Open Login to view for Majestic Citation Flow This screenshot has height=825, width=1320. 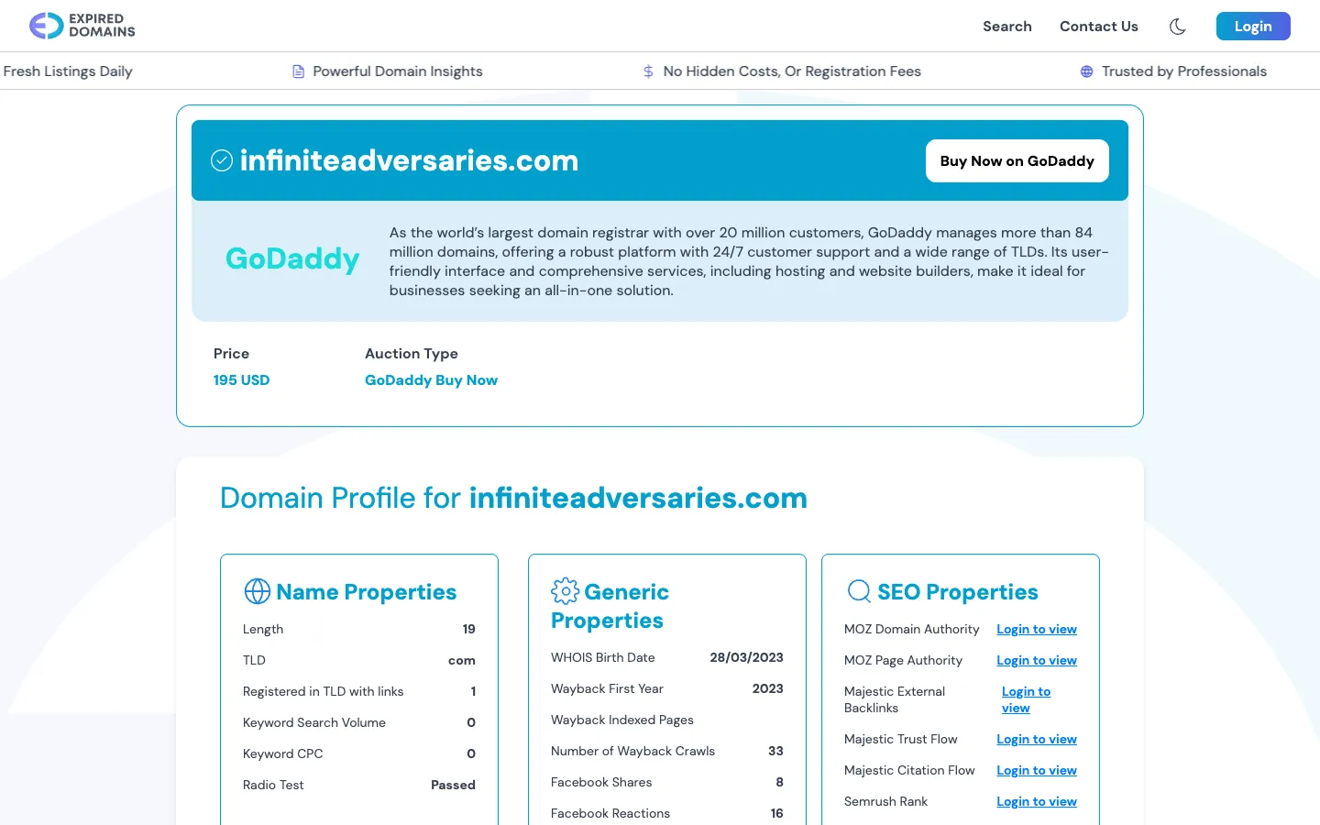point(1037,771)
